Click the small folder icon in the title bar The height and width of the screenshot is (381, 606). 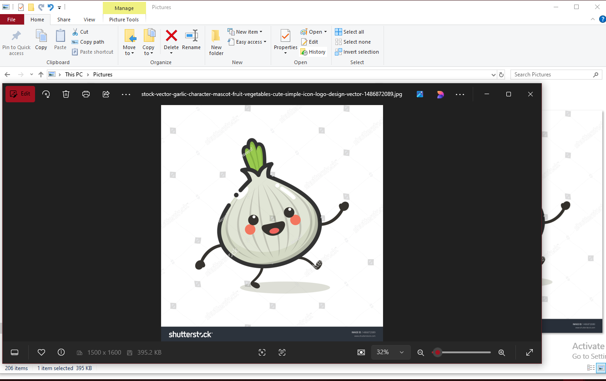(31, 7)
